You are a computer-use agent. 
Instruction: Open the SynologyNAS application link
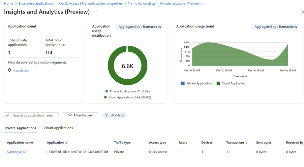point(17,152)
